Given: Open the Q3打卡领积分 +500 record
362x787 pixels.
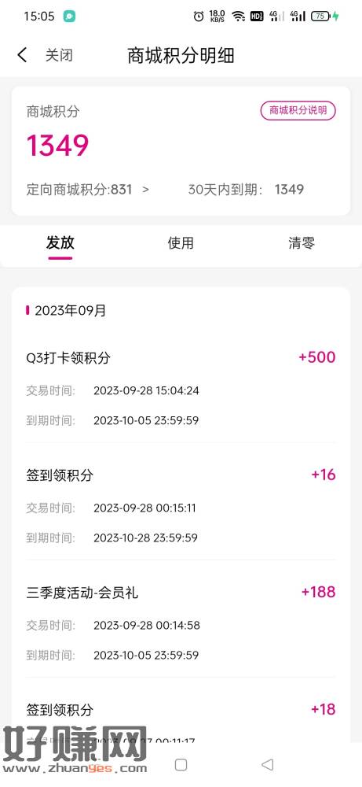Looking at the screenshot, I should pyautogui.click(x=181, y=389).
